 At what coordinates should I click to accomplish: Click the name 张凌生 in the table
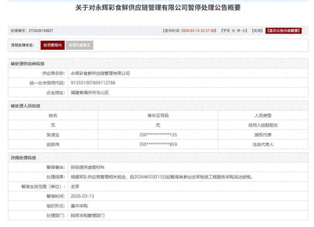[53, 135]
